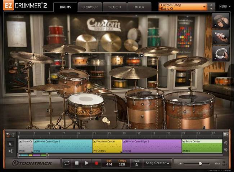The image size is (234, 172).
Task: Switch to the DRUMS tab
Action: tap(66, 7)
